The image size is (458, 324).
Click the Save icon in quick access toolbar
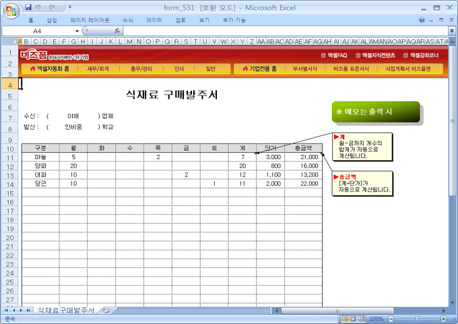coord(28,7)
